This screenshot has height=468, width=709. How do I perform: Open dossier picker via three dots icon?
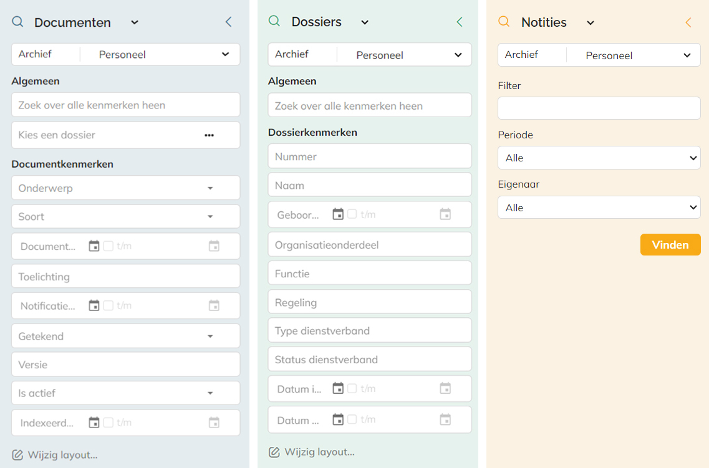coord(209,135)
